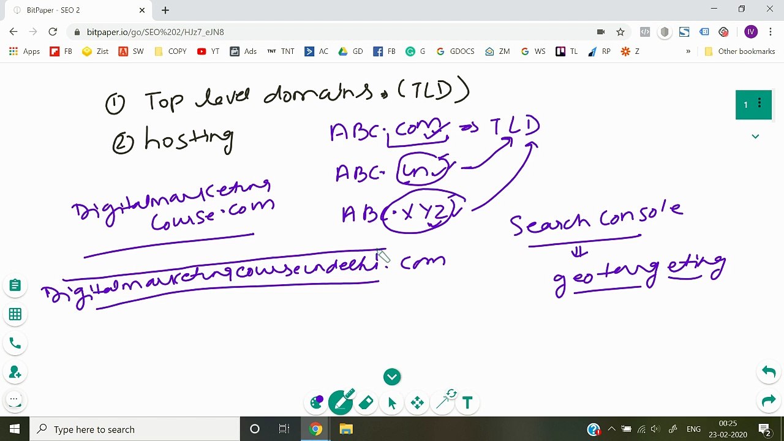Open page 1 options menu

pyautogui.click(x=759, y=104)
